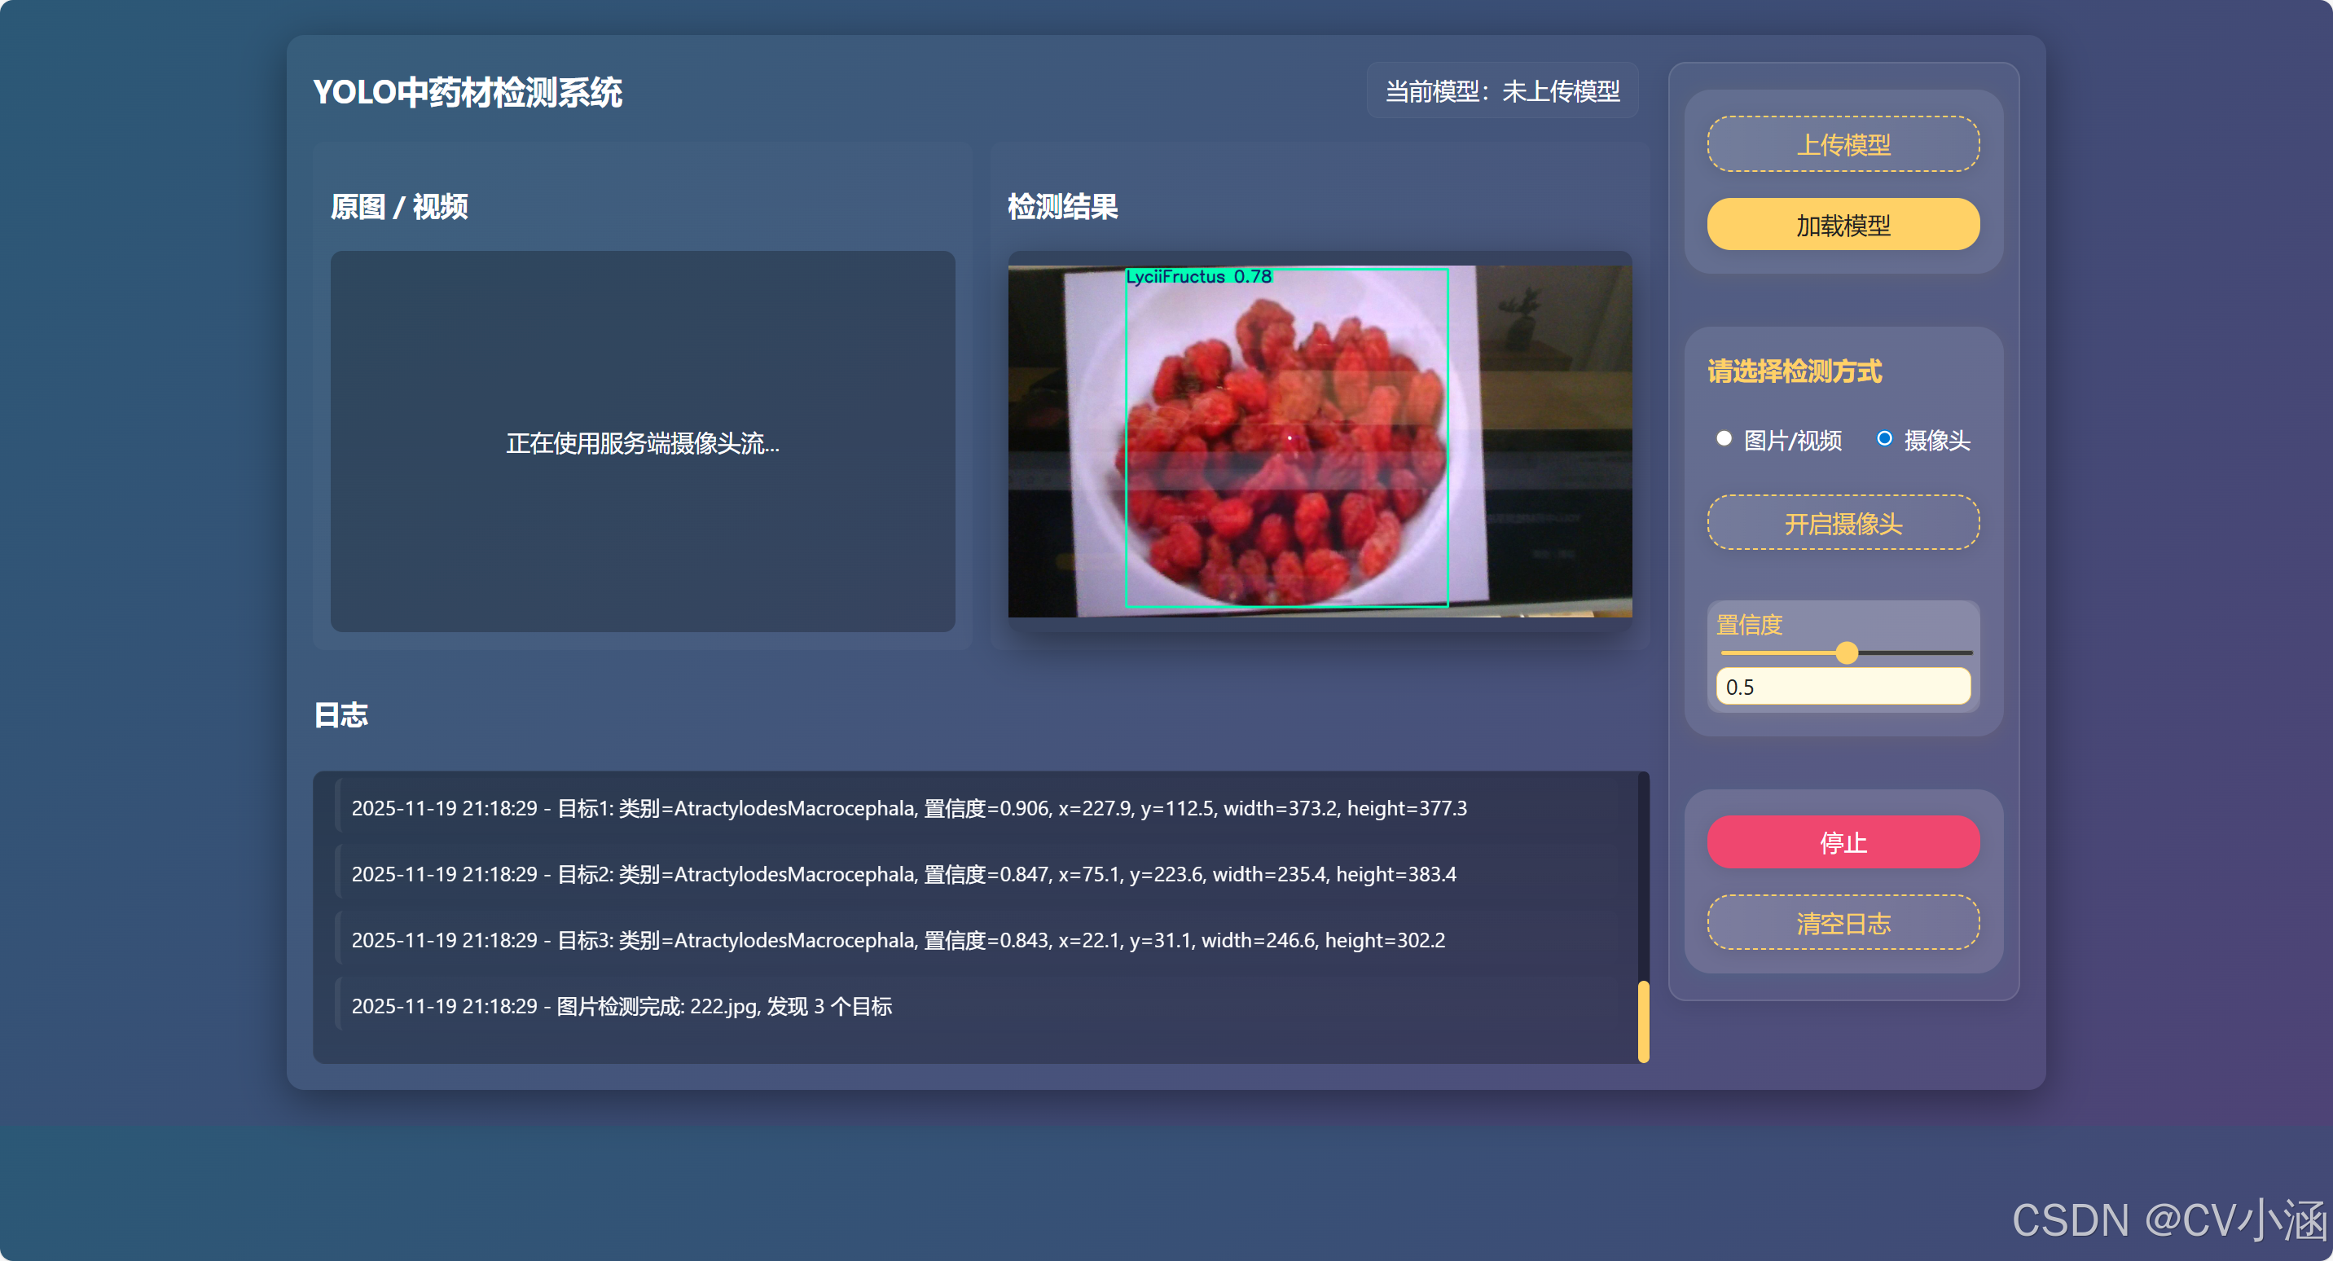
Task: Click the detection result image with LyciiFructus box
Action: 1319,442
